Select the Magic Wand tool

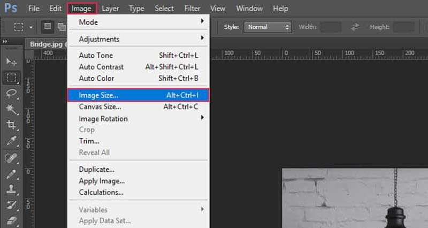click(x=11, y=109)
